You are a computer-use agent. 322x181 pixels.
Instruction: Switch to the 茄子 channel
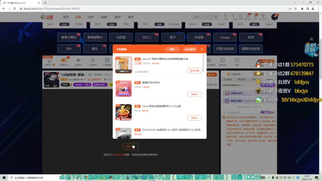(173, 37)
